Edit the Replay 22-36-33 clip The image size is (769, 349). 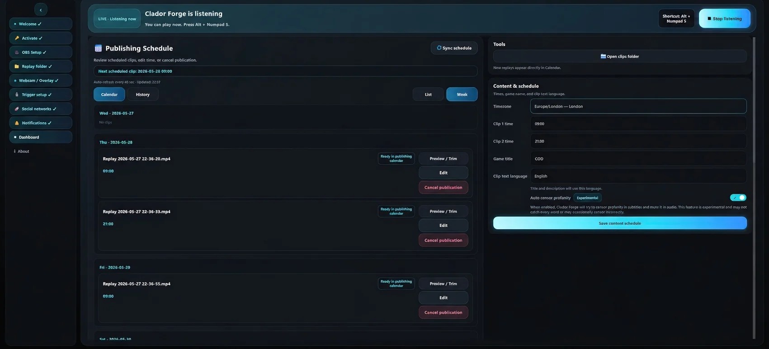coord(443,226)
